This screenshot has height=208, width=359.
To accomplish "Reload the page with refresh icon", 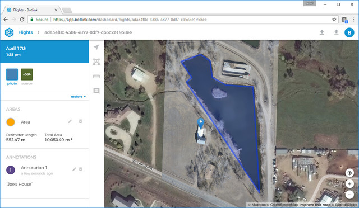I will [22, 20].
